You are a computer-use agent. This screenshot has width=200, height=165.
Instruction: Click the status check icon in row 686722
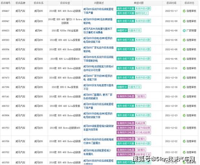(x=184, y=106)
